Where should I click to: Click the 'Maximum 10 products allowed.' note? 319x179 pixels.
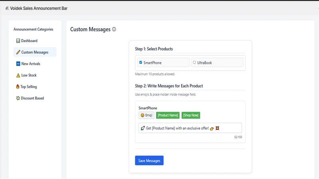pos(155,74)
